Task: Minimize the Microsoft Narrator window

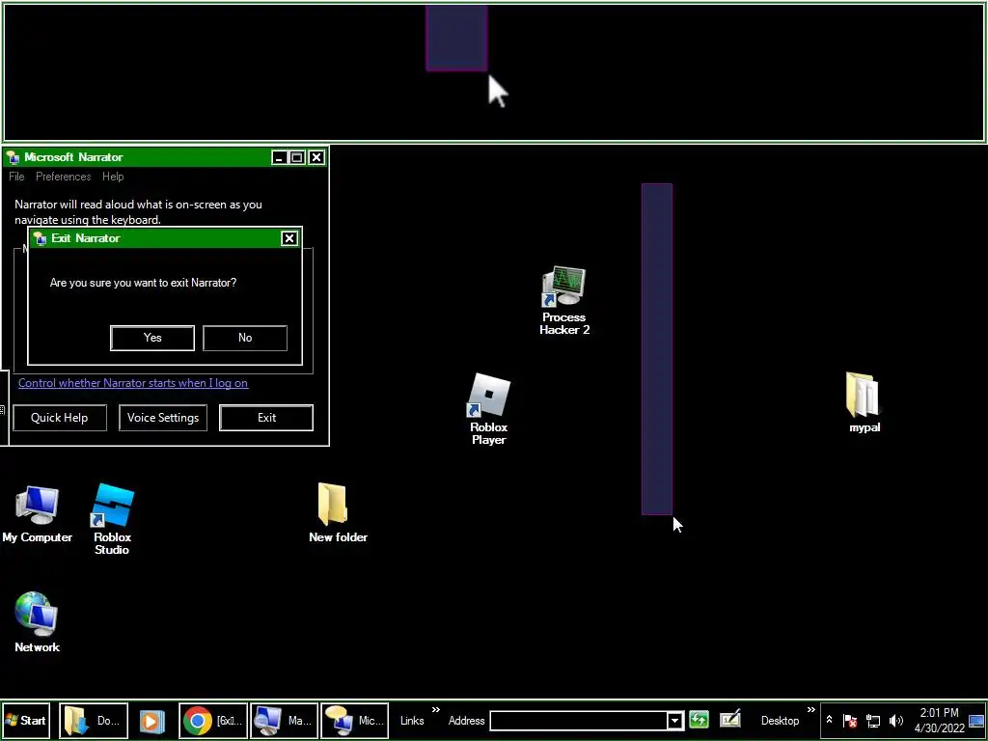Action: [279, 157]
